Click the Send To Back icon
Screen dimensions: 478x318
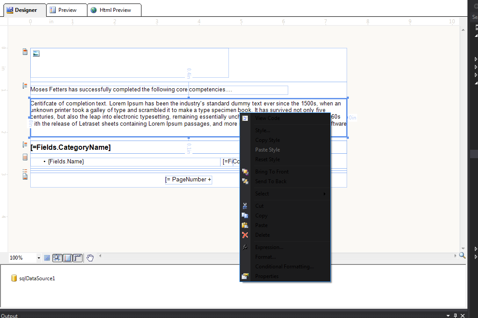[245, 181]
